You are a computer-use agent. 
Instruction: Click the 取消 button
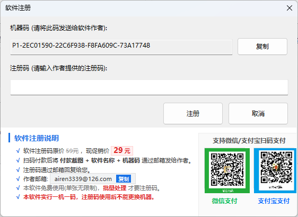(x=258, y=113)
